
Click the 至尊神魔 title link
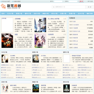(17, 19)
